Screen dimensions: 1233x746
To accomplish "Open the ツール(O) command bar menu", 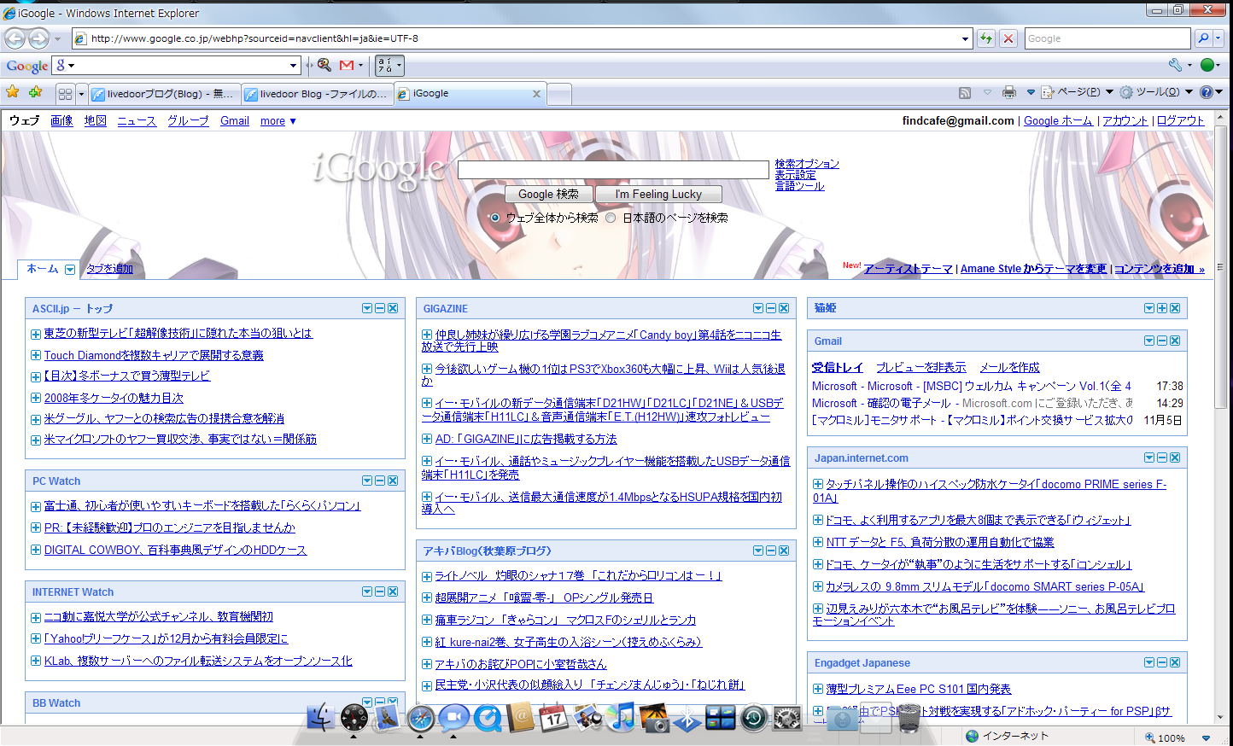I will tap(1156, 92).
